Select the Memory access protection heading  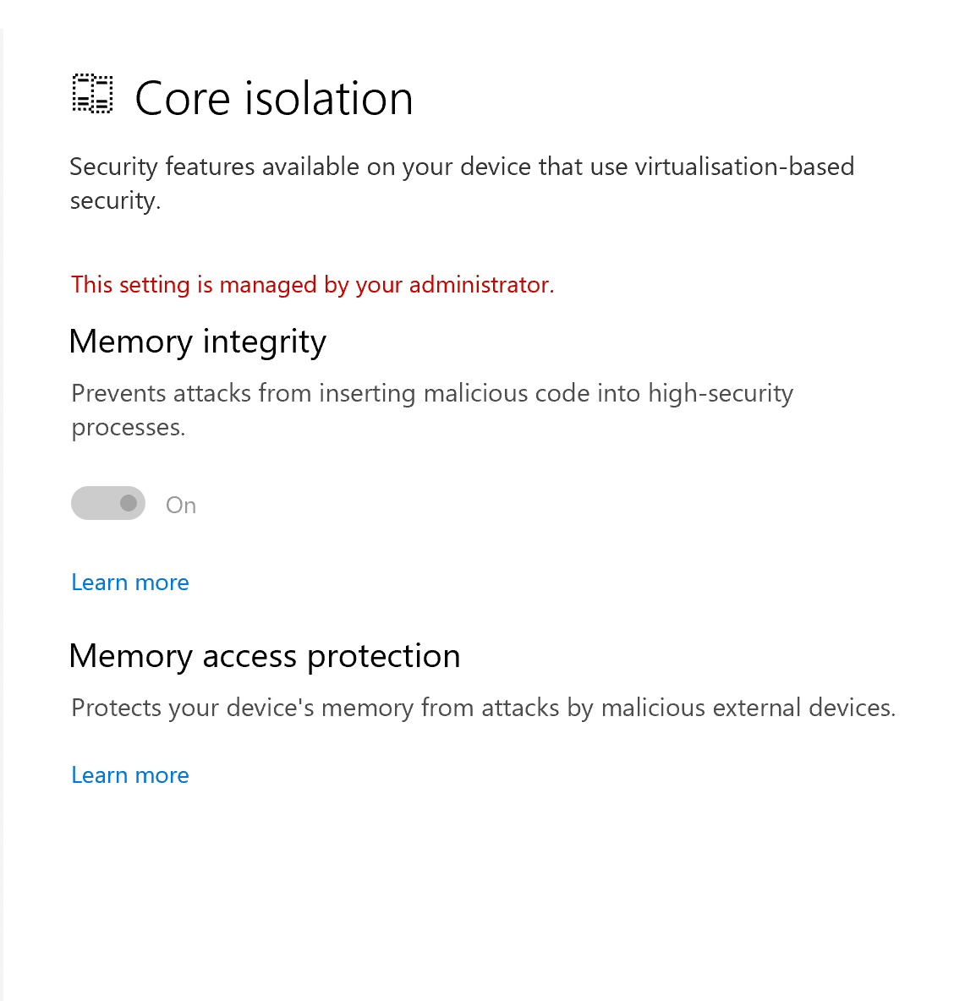point(265,656)
